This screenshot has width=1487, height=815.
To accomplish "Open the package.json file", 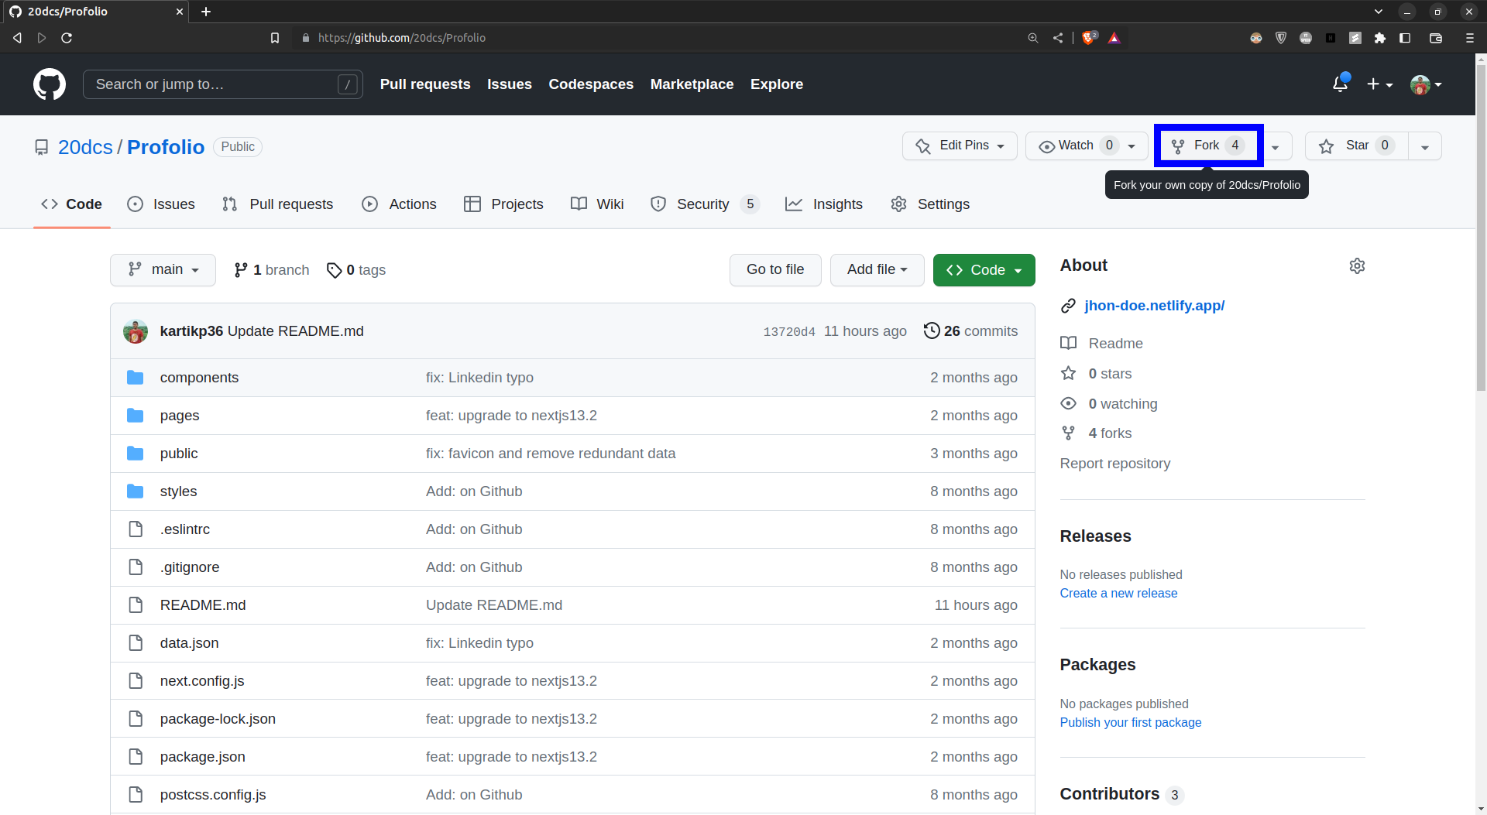I will pos(202,756).
